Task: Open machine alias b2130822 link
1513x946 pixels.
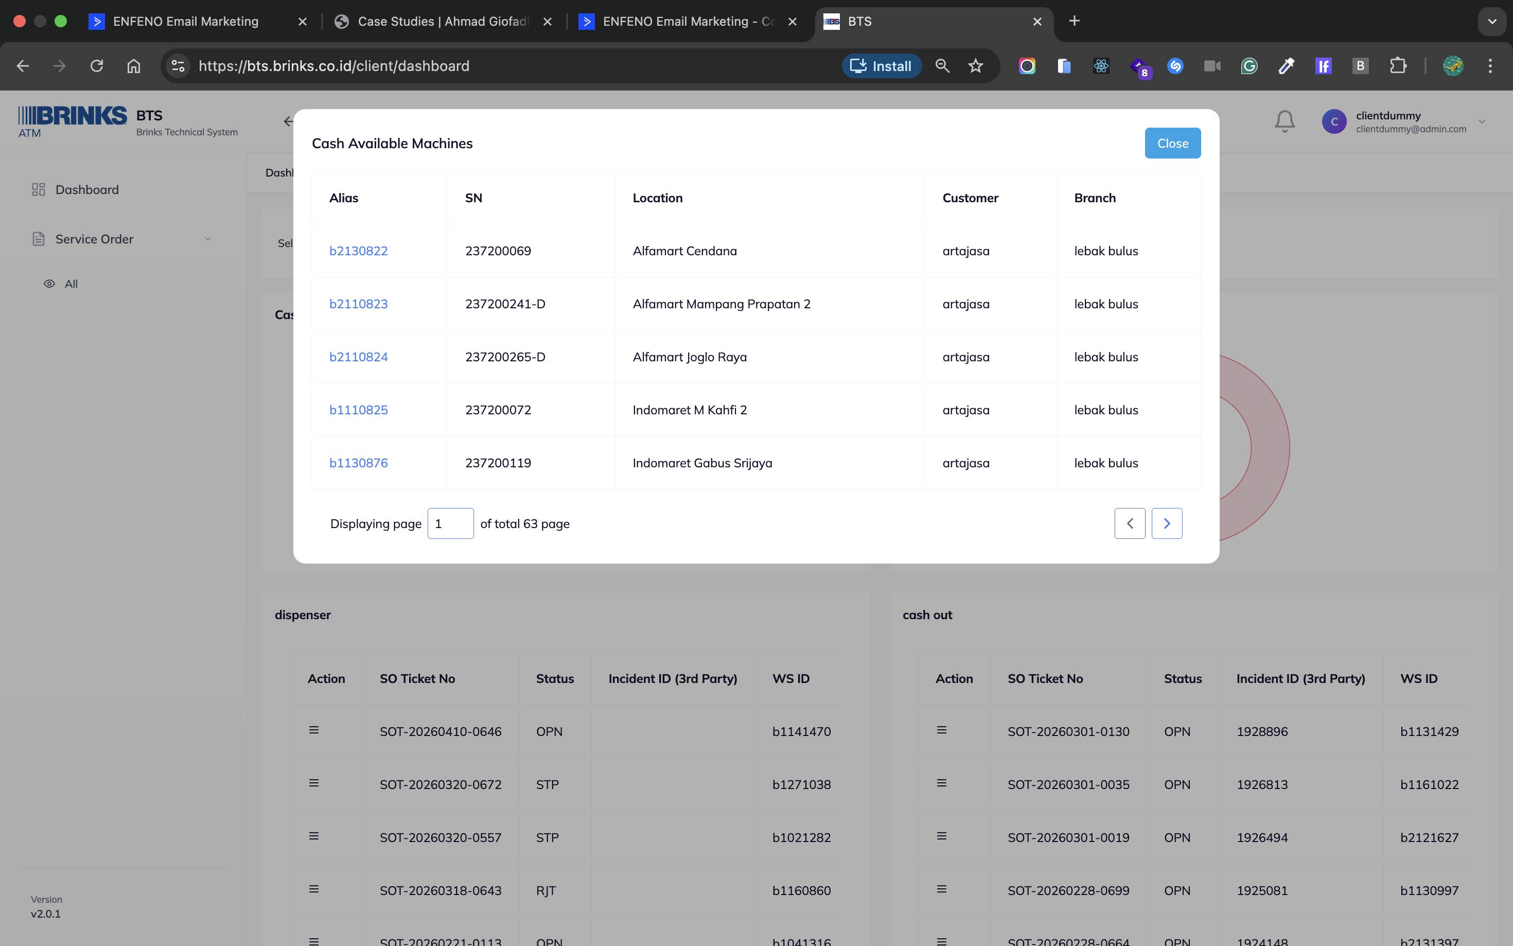Action: (358, 251)
